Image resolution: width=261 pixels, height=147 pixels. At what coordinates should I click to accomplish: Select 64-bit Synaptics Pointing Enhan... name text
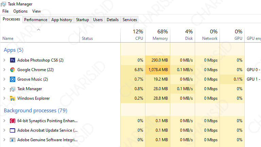[x=48, y=121]
